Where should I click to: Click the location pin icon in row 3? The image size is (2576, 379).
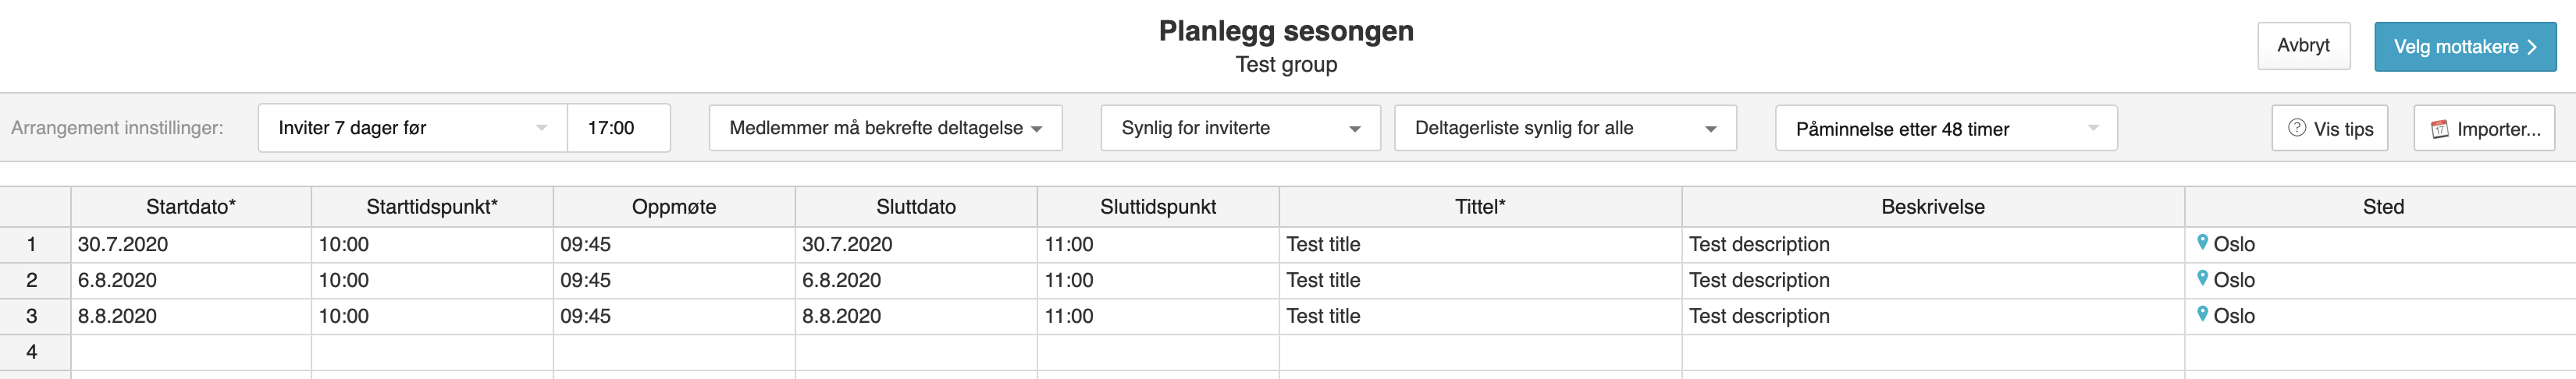[x=2202, y=314]
